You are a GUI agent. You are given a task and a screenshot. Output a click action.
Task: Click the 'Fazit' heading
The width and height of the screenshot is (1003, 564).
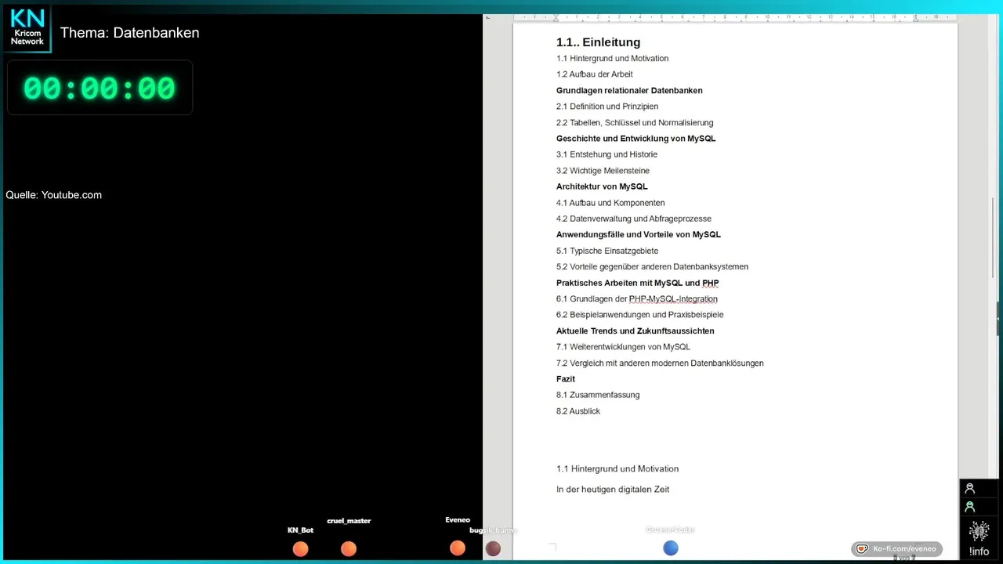tap(566, 379)
